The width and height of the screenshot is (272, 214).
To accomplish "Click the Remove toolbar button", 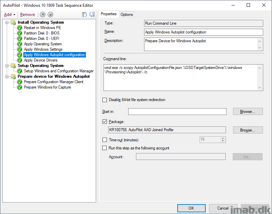I will (x=27, y=15).
